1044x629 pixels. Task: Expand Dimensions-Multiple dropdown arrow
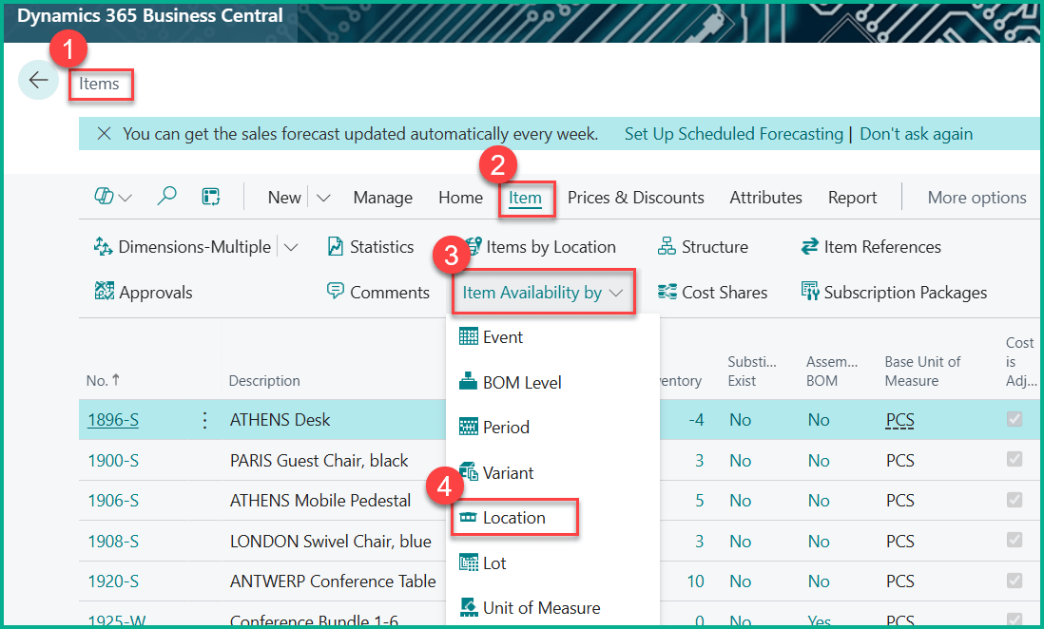(291, 247)
